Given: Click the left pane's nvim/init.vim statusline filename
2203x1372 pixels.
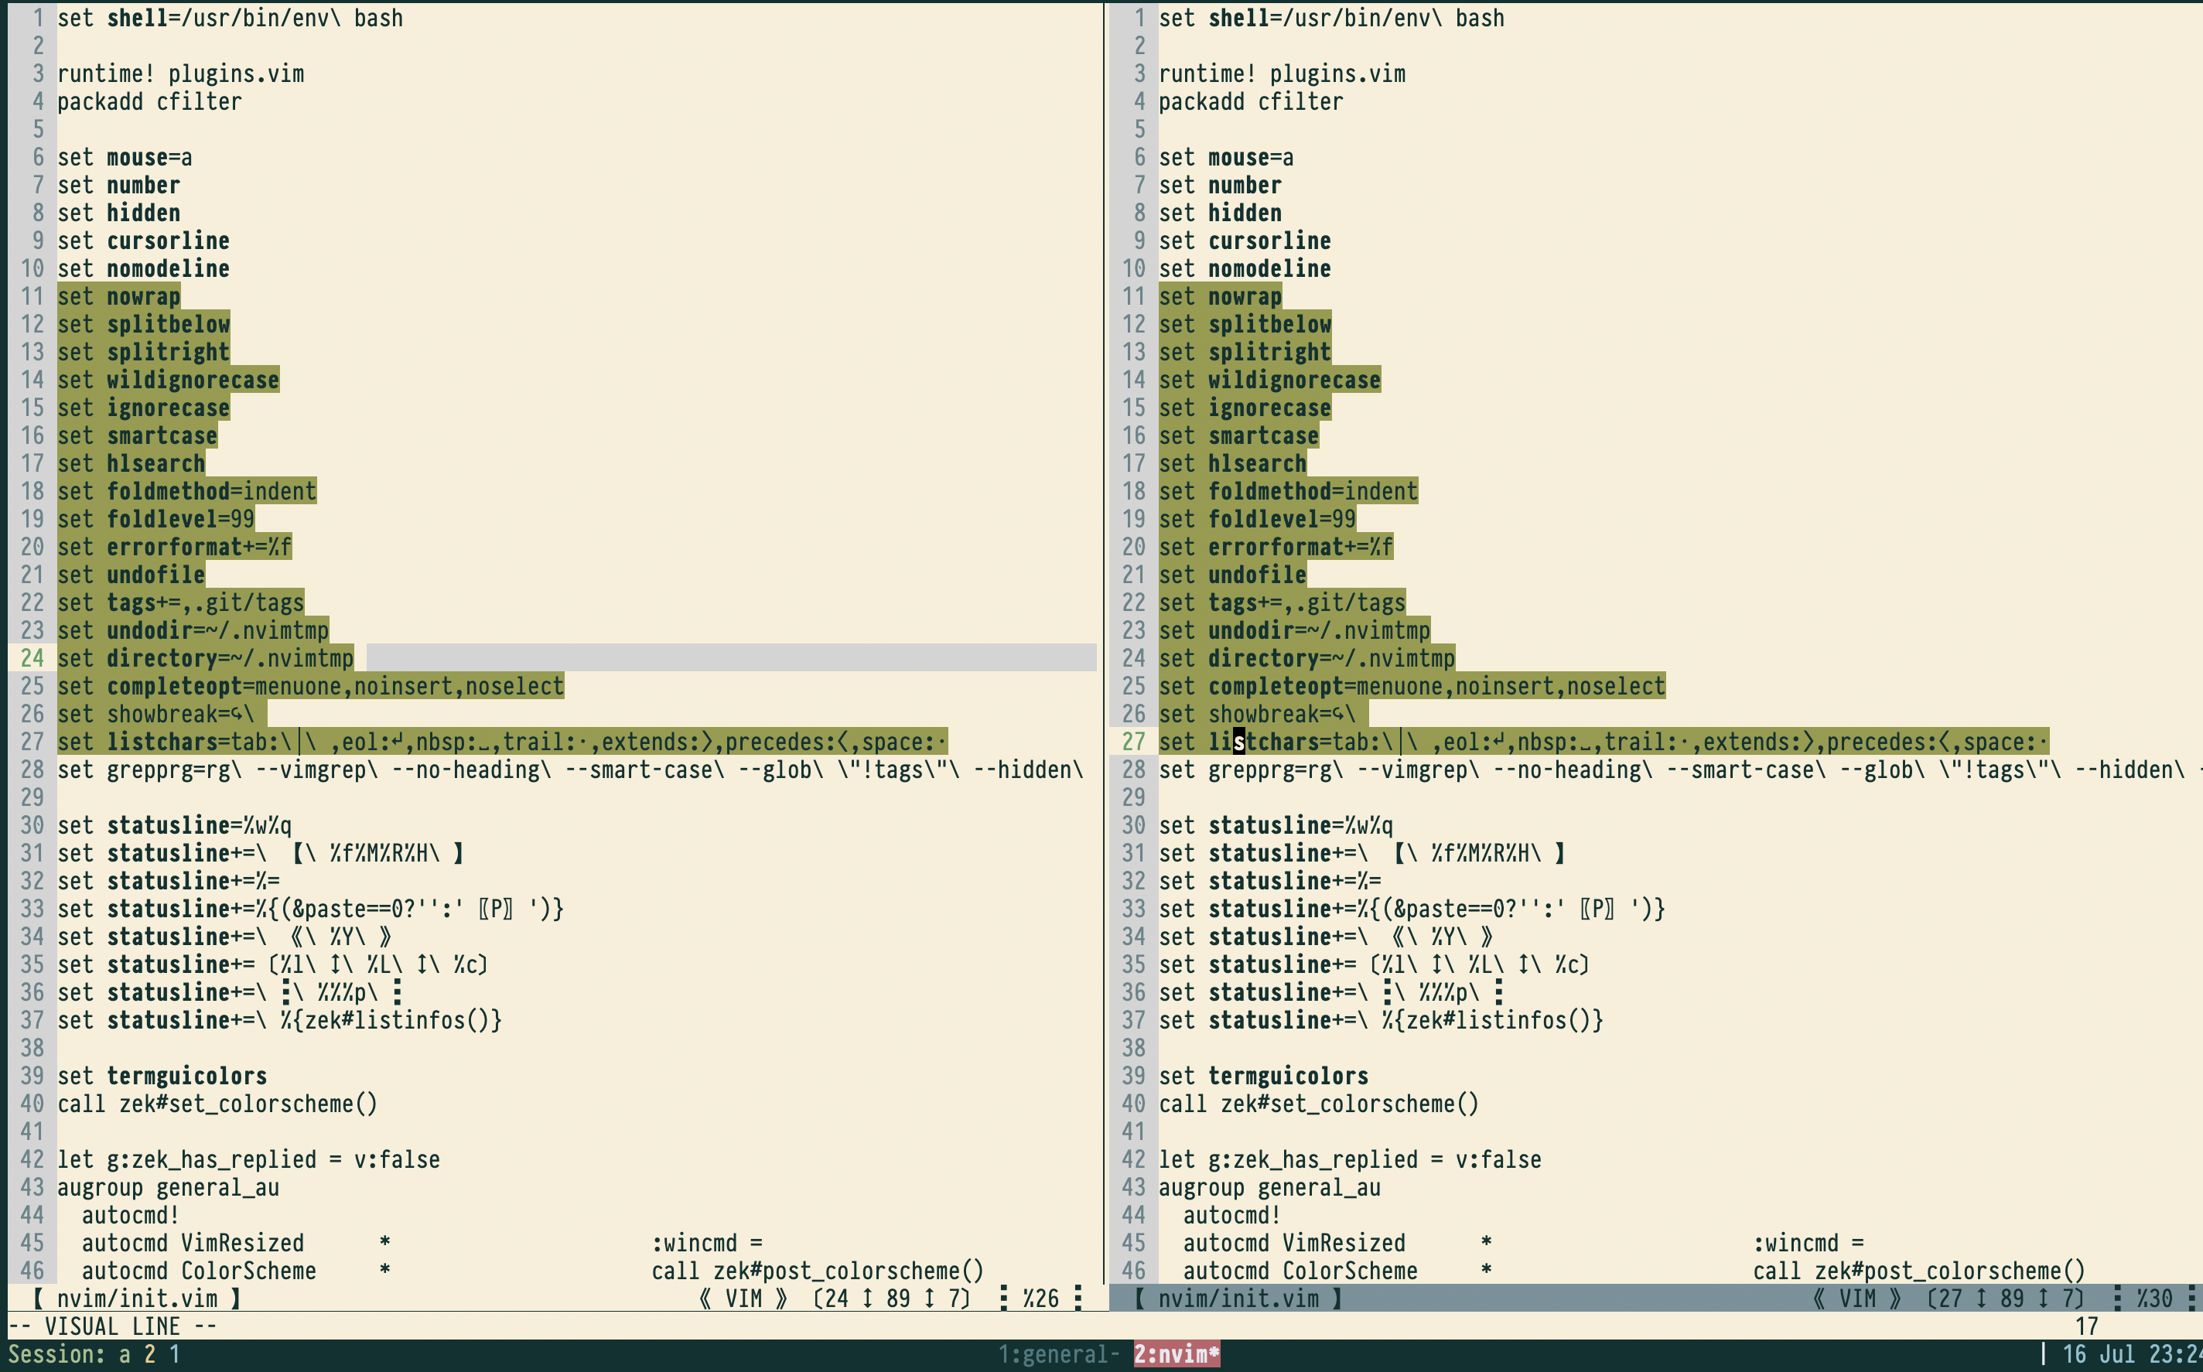Looking at the screenshot, I should (137, 1299).
